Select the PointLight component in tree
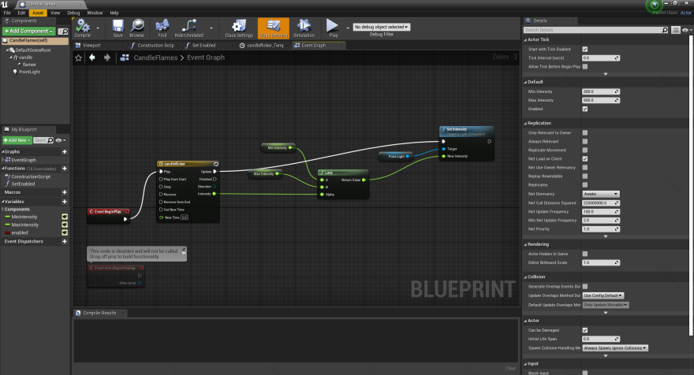The width and height of the screenshot is (694, 375). (x=29, y=72)
